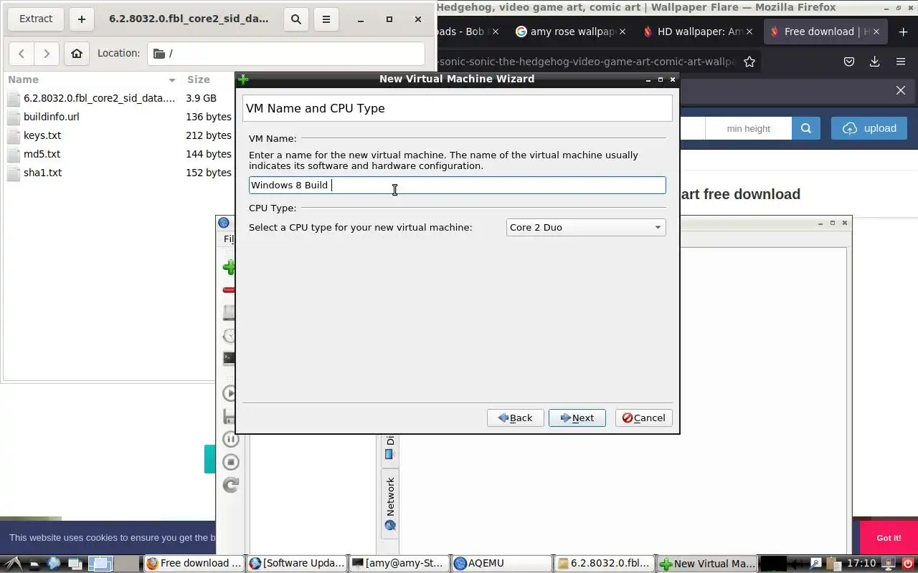The width and height of the screenshot is (918, 573).
Task: Go back in archive manager navigation
Action: (x=22, y=53)
